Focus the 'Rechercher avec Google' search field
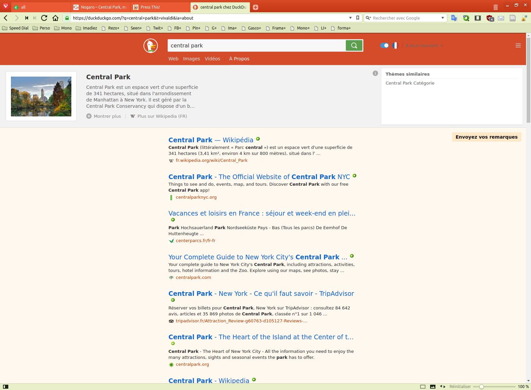This screenshot has width=531, height=390. [x=406, y=18]
